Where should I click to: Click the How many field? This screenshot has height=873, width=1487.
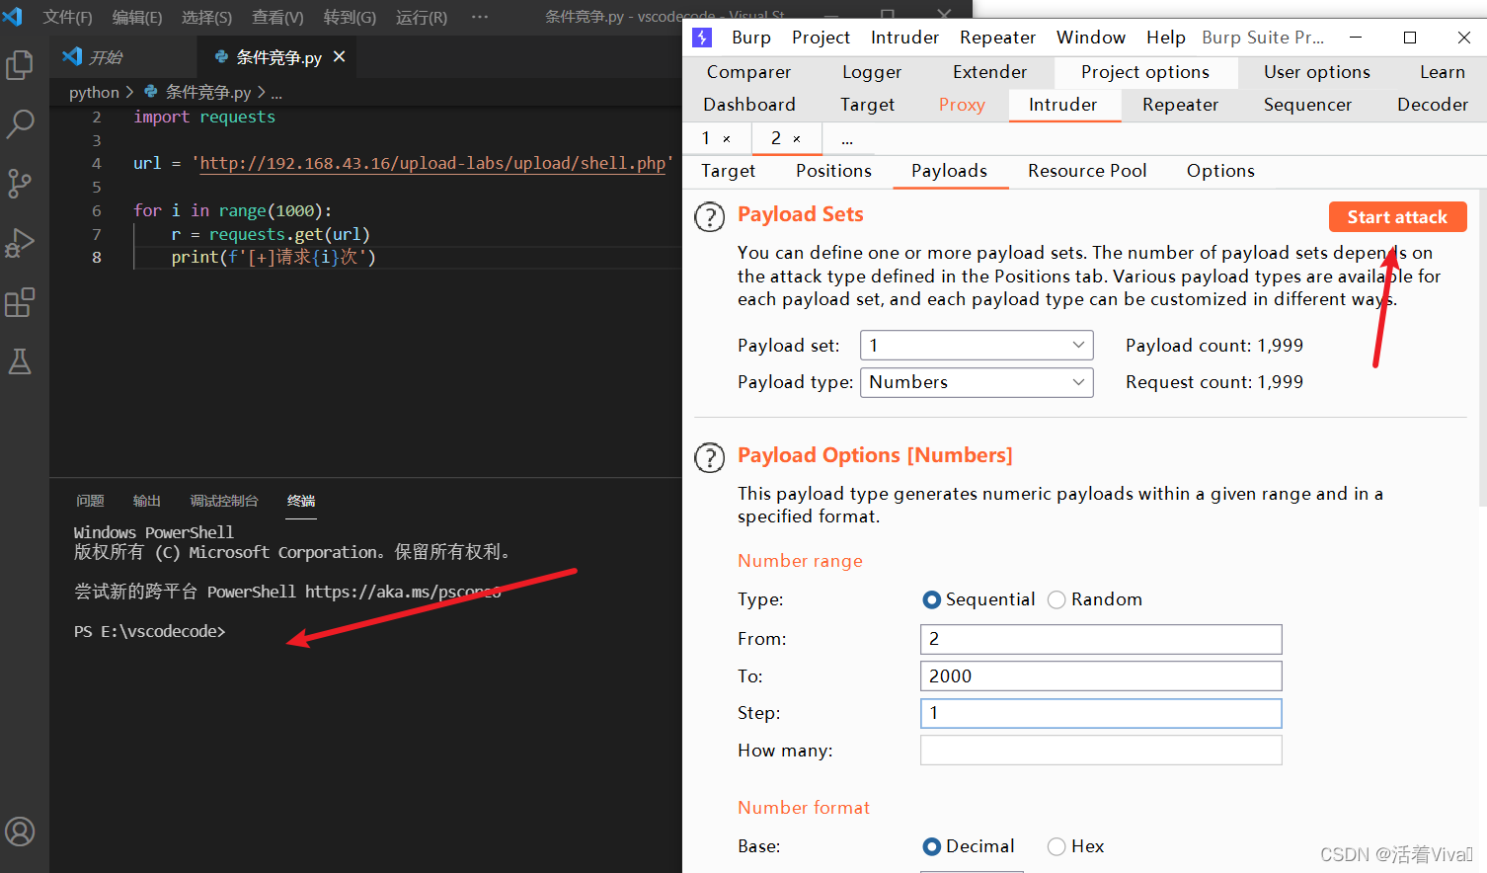point(1101,751)
